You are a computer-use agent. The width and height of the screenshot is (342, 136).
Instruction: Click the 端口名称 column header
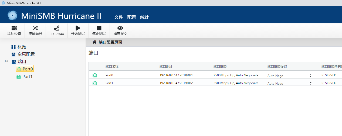112,66
